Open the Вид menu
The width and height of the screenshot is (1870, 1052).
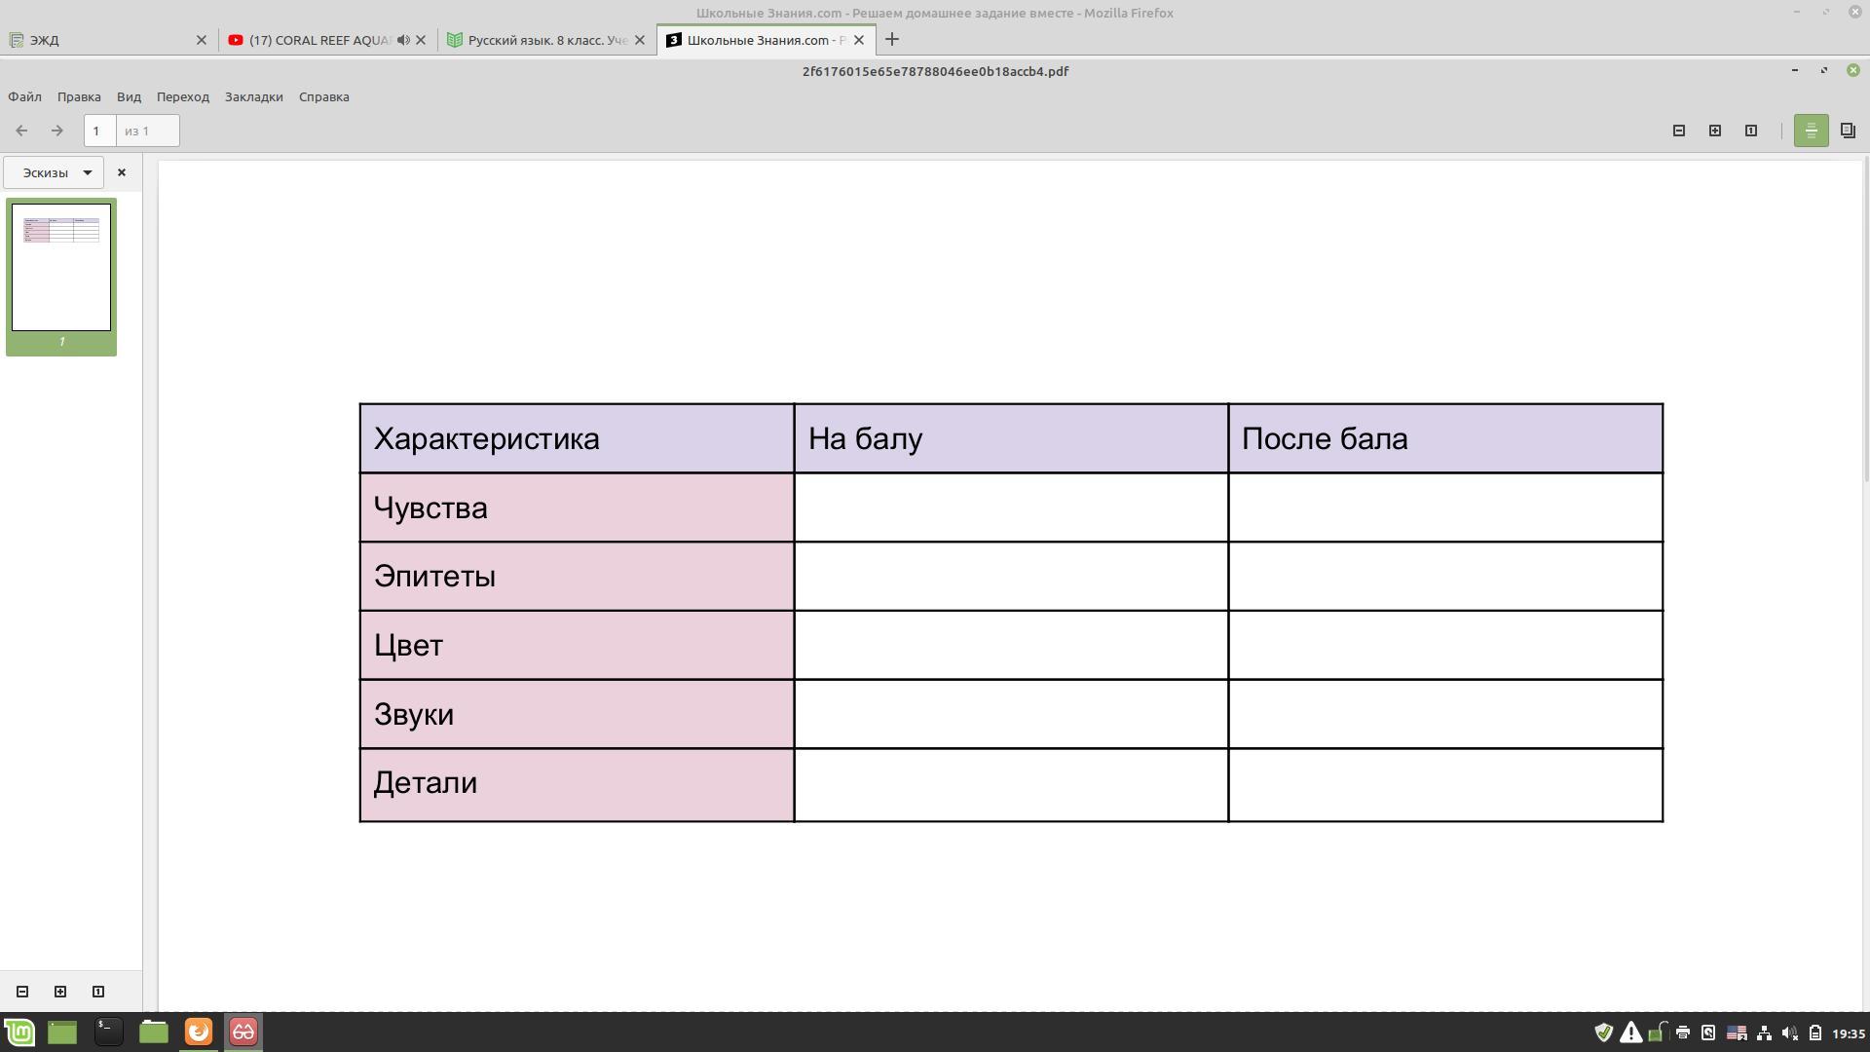(x=129, y=96)
